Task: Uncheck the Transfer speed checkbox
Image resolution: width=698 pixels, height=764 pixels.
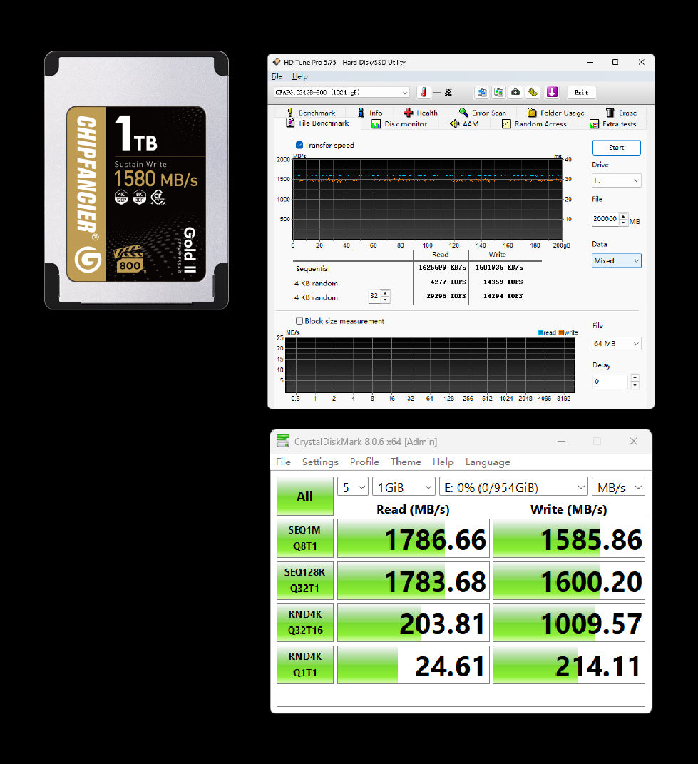Action: [x=299, y=145]
